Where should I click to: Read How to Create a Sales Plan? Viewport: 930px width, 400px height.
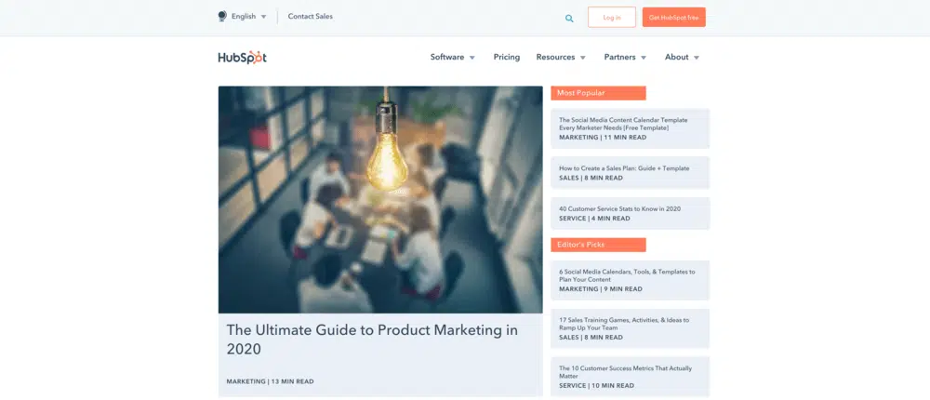coord(623,168)
